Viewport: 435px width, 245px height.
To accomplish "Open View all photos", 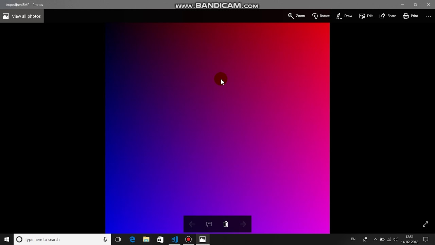I will pos(22,16).
